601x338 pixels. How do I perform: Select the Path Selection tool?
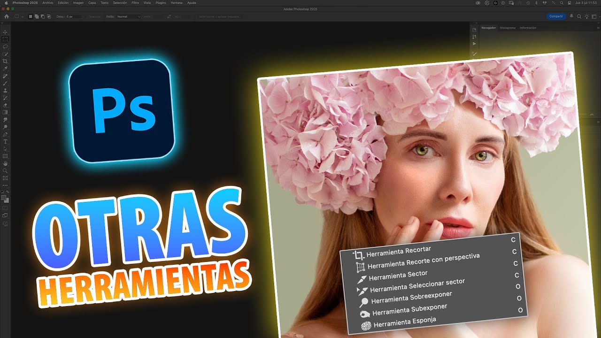tap(6, 149)
